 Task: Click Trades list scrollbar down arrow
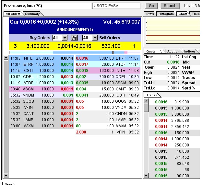pos(146,176)
